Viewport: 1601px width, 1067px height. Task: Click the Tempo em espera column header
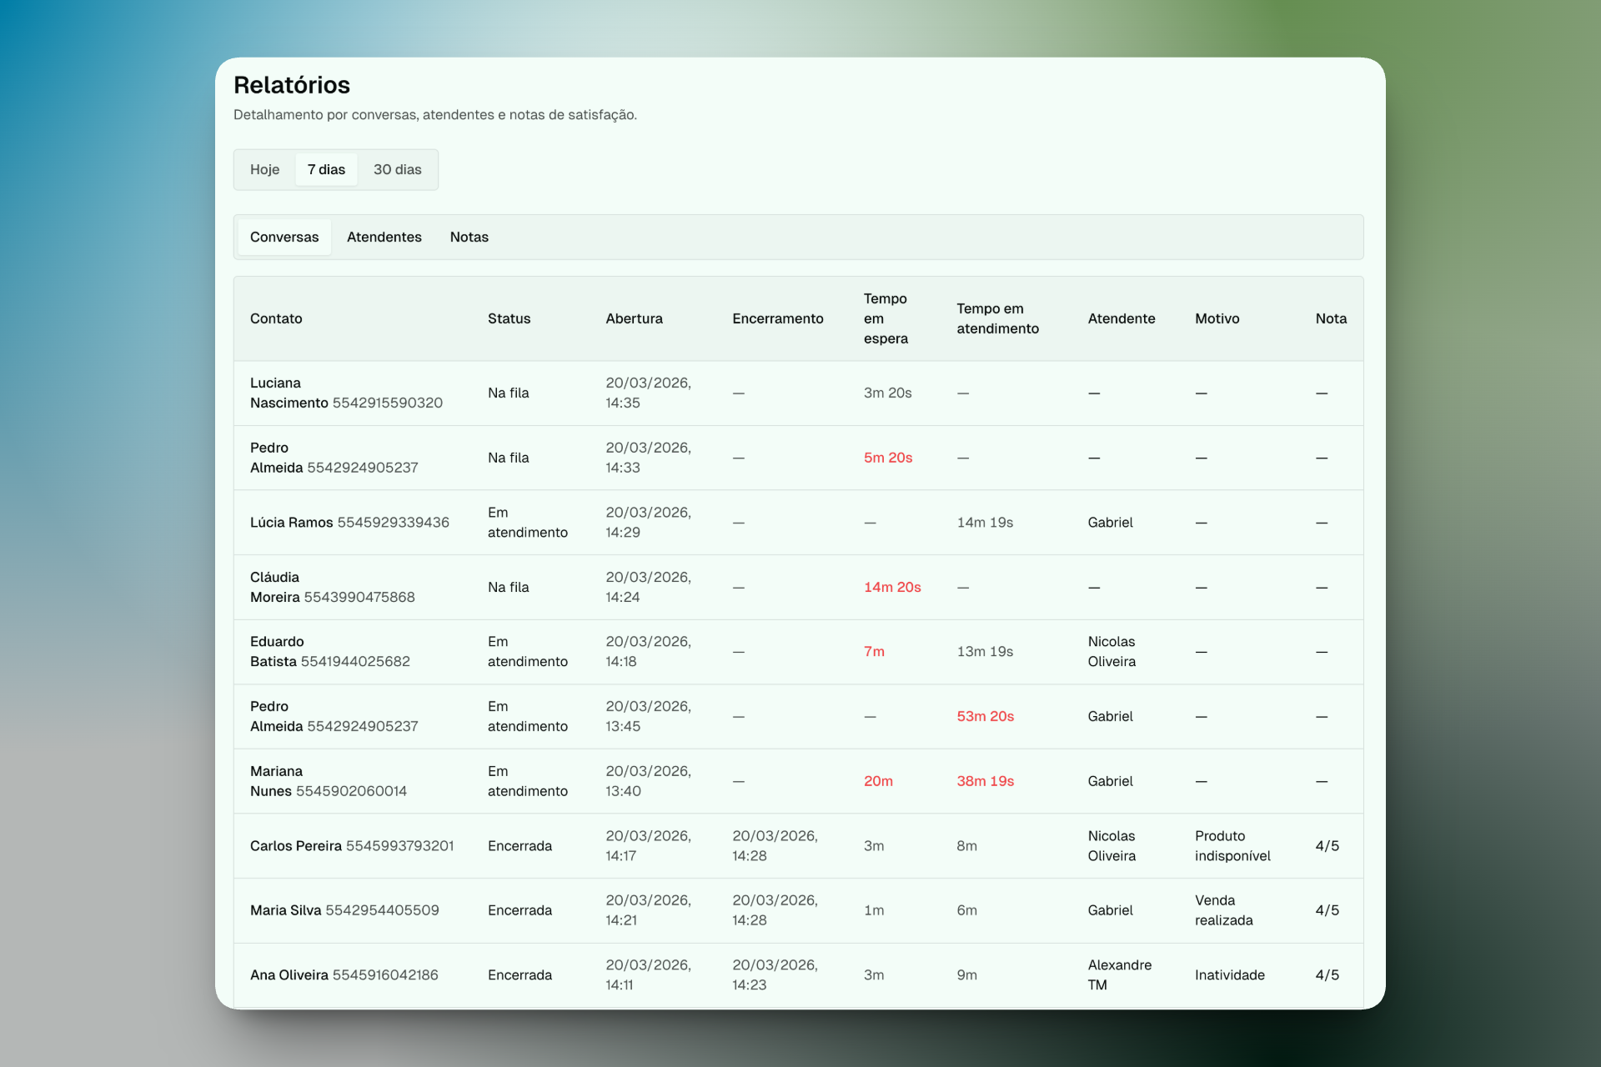click(886, 318)
